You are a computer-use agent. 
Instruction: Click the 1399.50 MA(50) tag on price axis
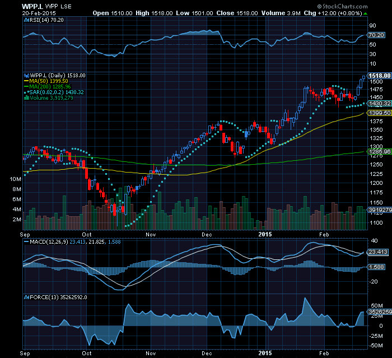[x=380, y=113]
